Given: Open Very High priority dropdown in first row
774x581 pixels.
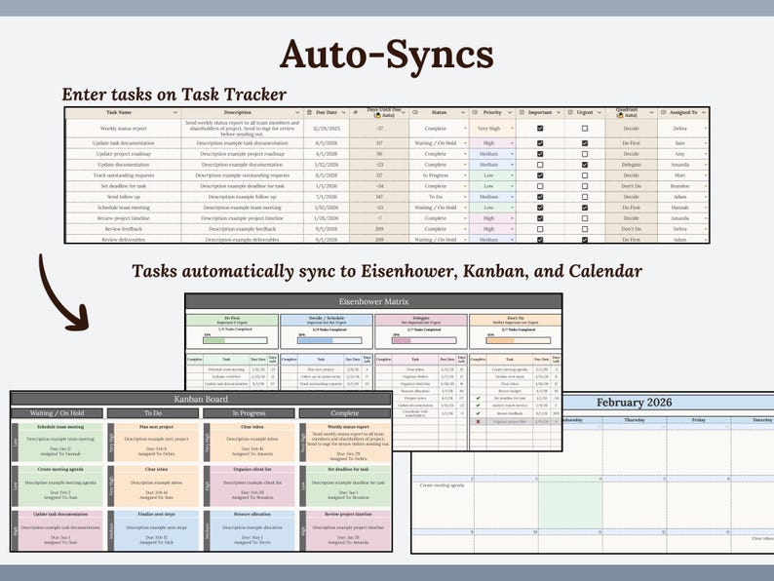Looking at the screenshot, I should pos(512,129).
